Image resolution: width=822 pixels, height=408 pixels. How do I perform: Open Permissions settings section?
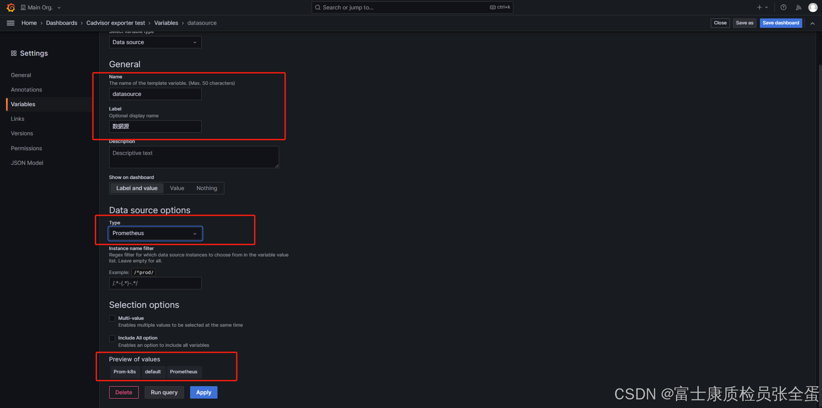(27, 148)
